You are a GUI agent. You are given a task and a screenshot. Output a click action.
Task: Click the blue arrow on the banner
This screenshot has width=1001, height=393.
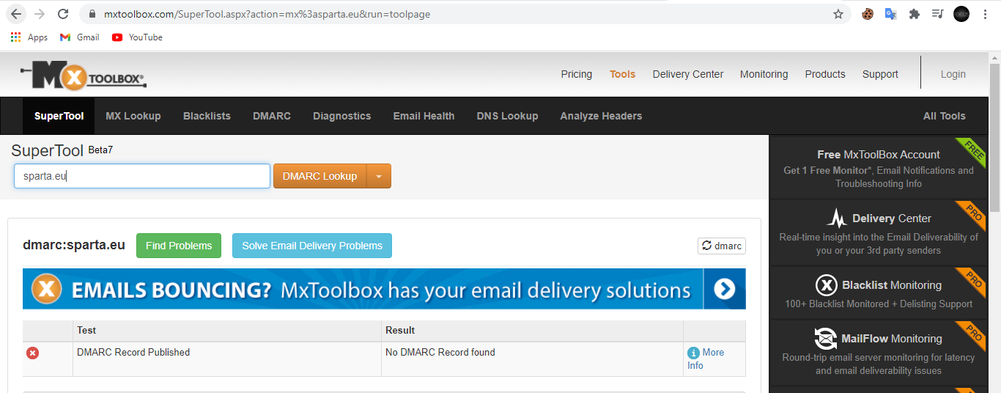click(x=724, y=289)
